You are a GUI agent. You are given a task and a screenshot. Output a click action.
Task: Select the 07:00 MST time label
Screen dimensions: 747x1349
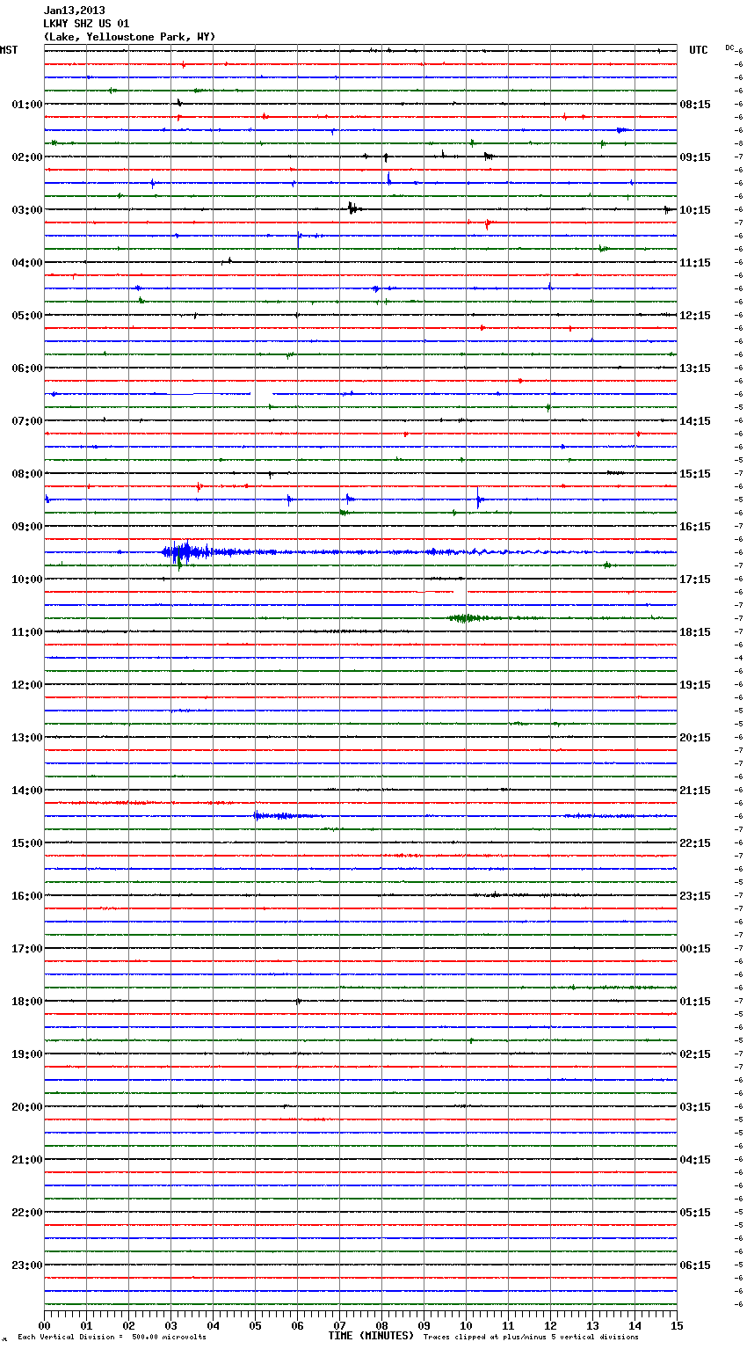[x=27, y=421]
